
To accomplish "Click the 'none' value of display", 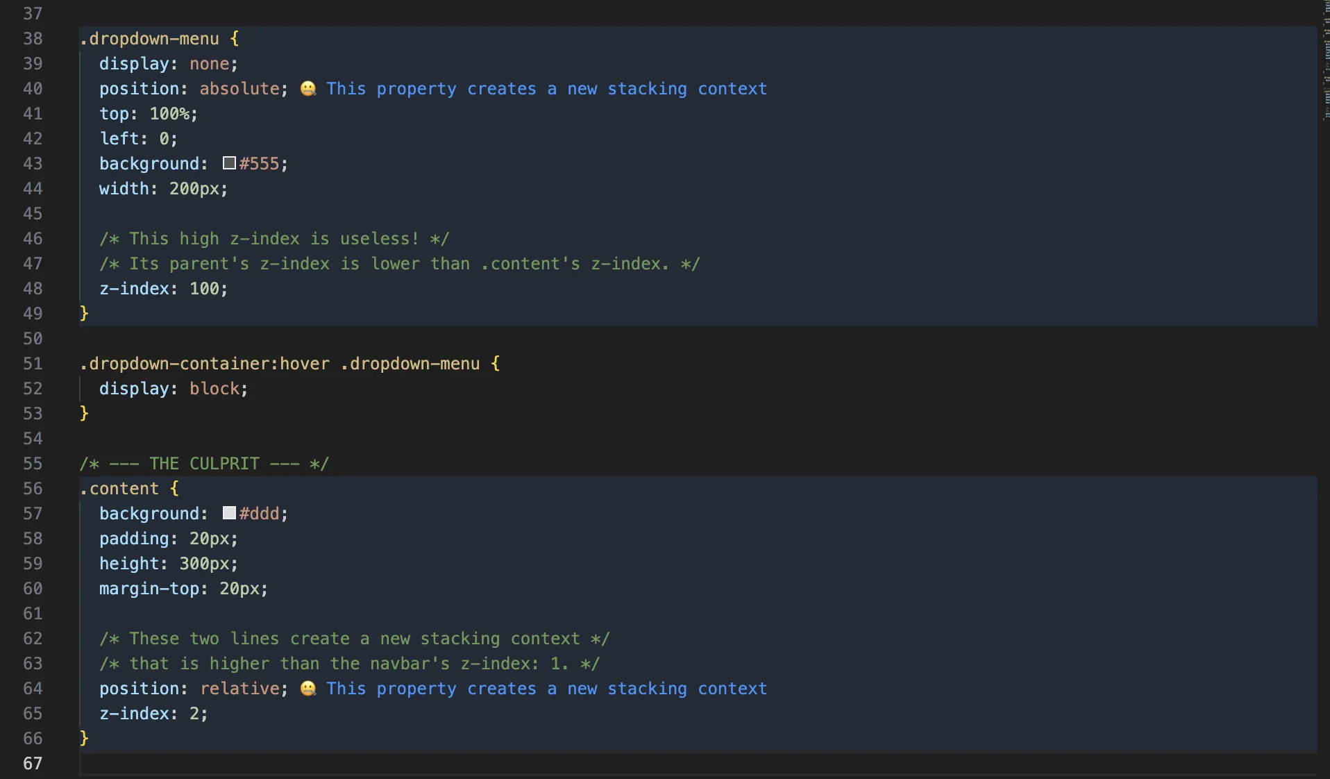I will pos(209,64).
